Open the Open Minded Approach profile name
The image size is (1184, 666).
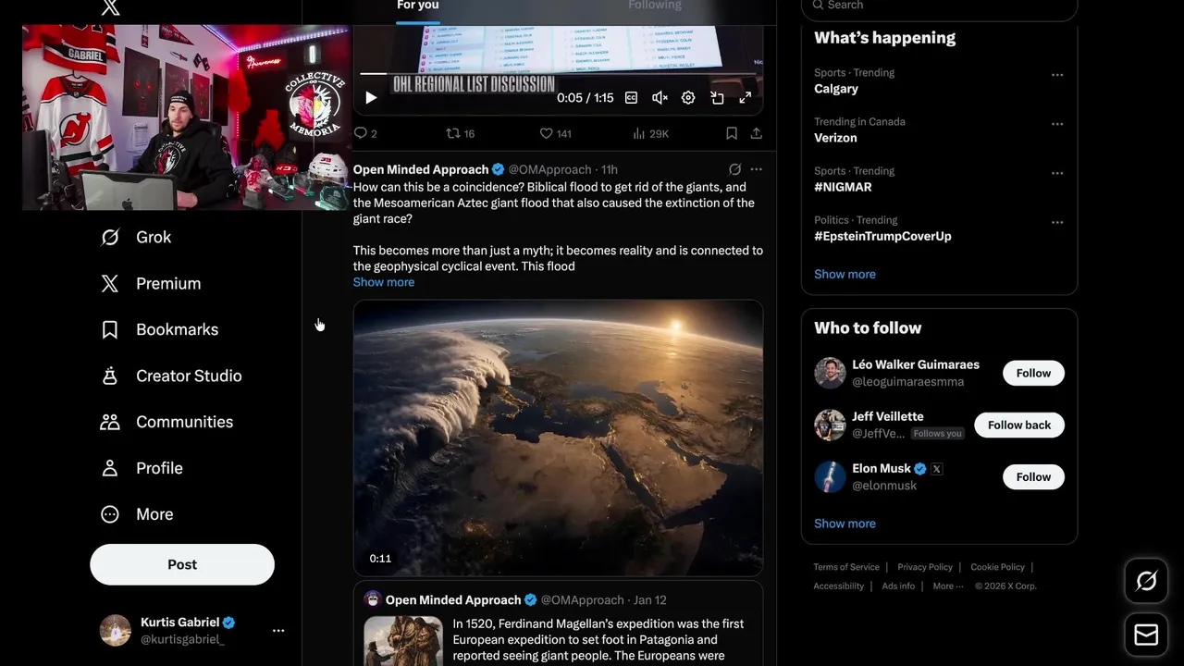click(x=421, y=169)
